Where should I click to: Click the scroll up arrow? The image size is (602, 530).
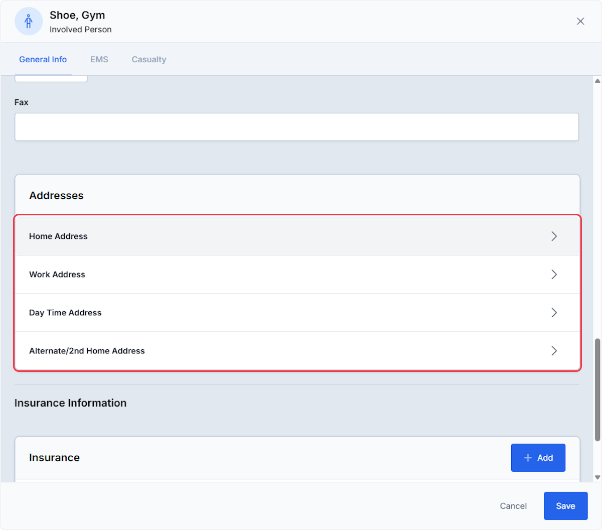click(597, 80)
